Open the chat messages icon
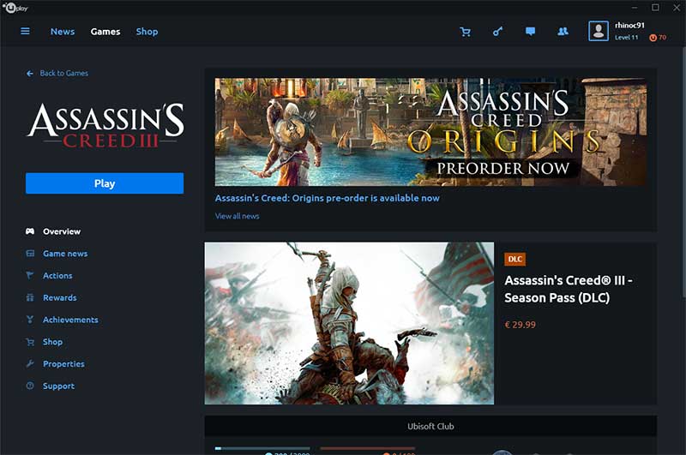 (530, 31)
